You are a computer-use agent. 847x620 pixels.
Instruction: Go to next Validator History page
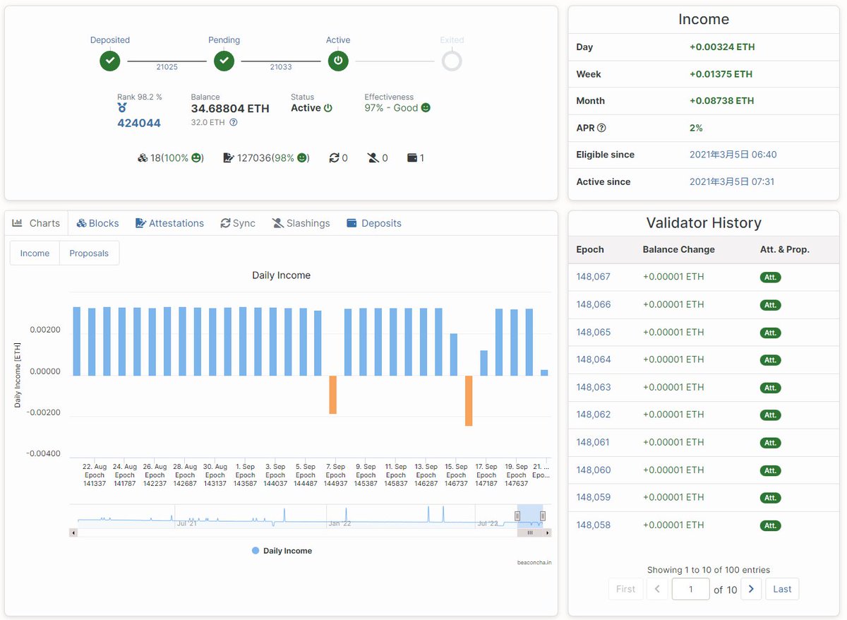click(x=751, y=589)
